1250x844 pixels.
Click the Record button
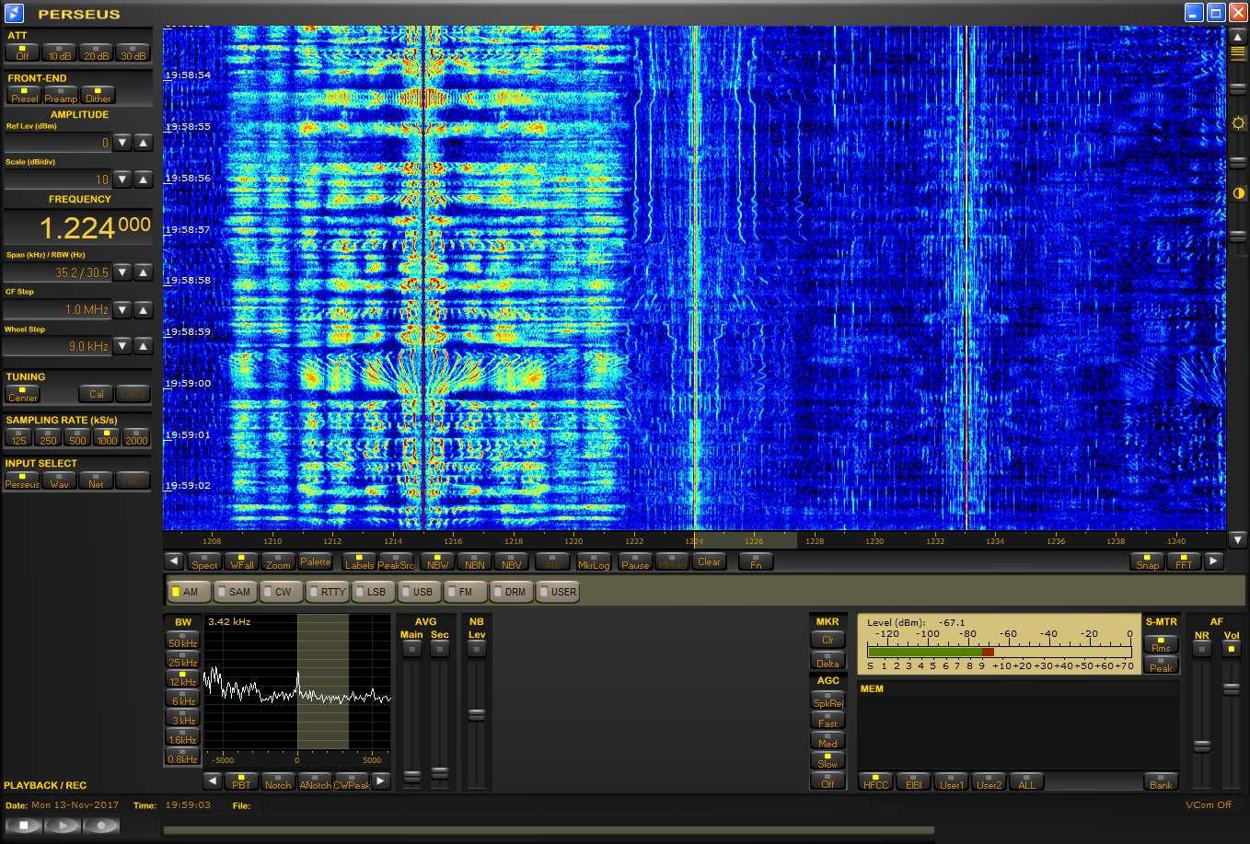click(101, 826)
